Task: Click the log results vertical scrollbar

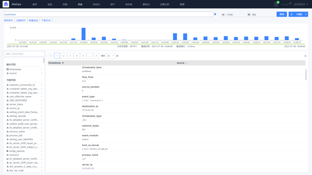Action: (306, 75)
